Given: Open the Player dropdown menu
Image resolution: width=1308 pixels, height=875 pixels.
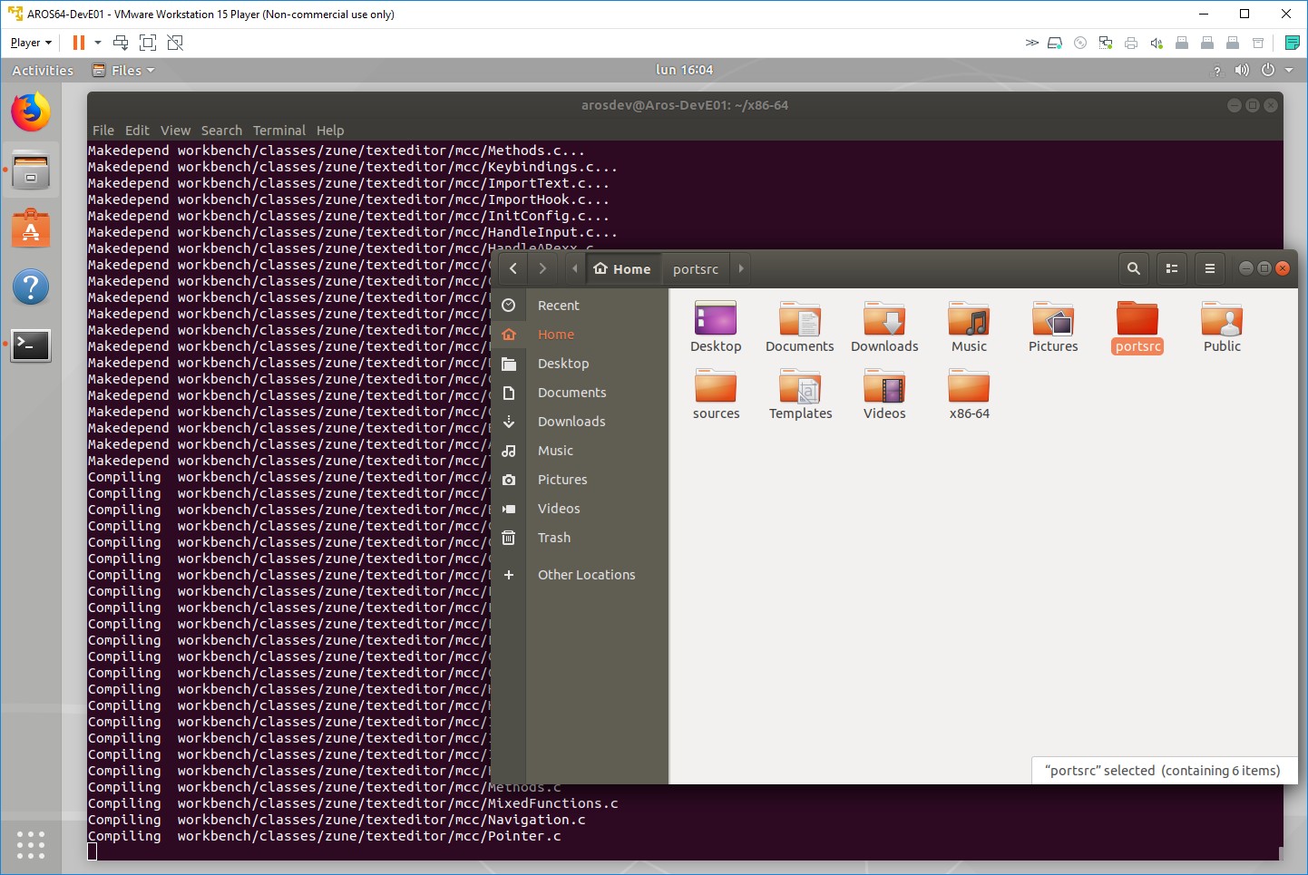Looking at the screenshot, I should (x=30, y=42).
